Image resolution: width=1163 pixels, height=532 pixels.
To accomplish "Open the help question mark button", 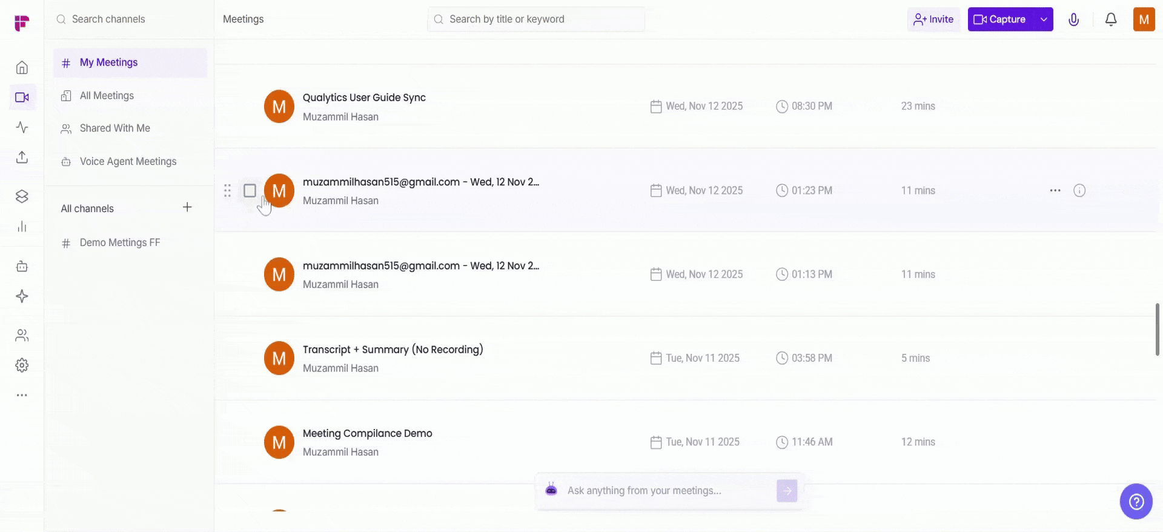I will tap(1136, 502).
